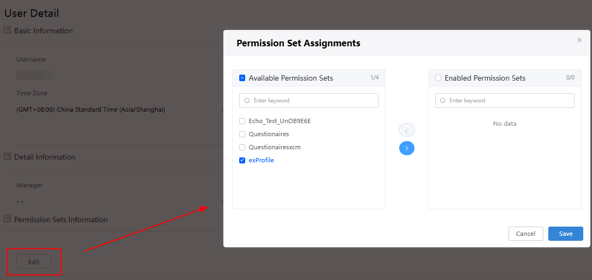This screenshot has height=280, width=592.
Task: Uncheck the exProfile permission set
Action: (242, 160)
